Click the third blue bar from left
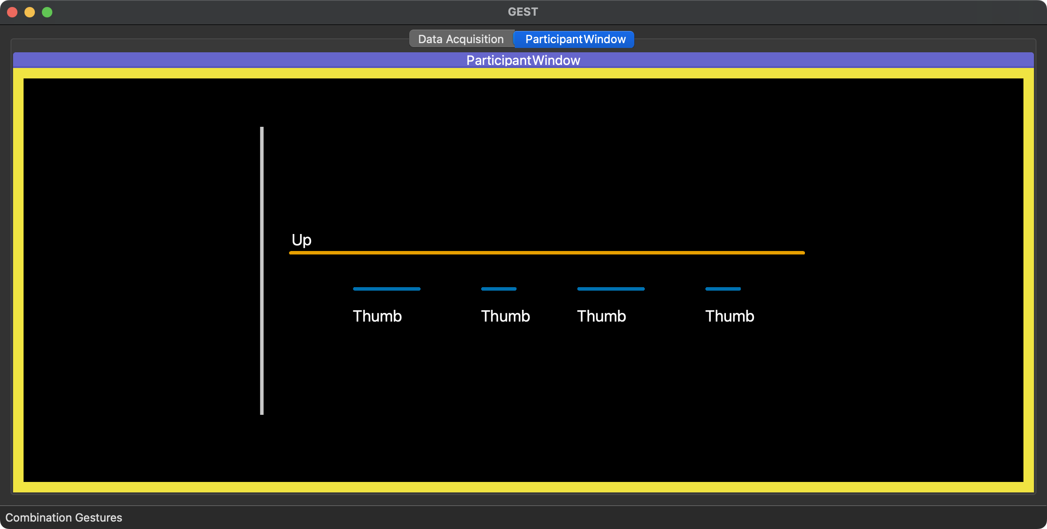This screenshot has width=1047, height=529. point(611,289)
